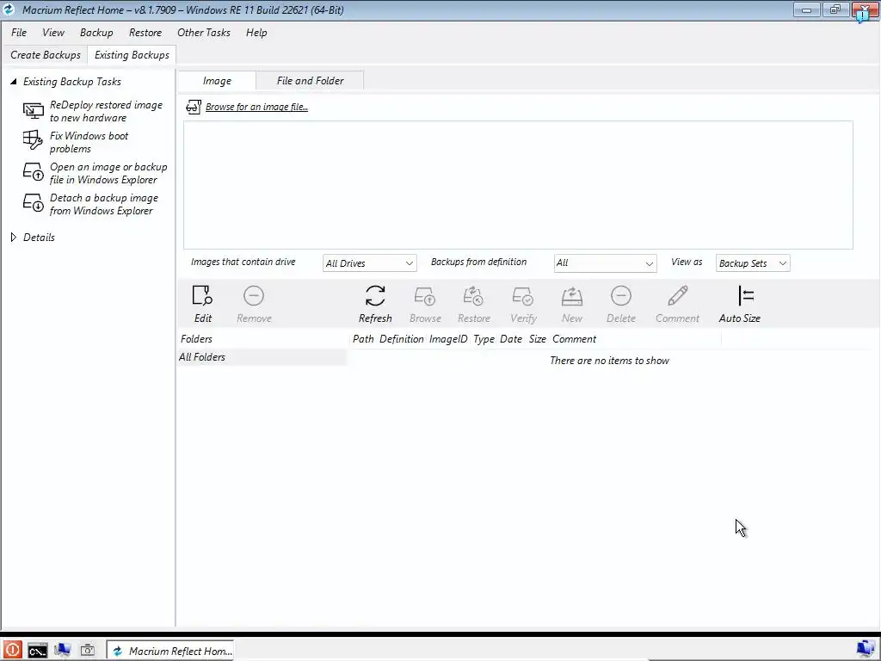The height and width of the screenshot is (661, 881).
Task: Open the Backup menu
Action: (96, 33)
